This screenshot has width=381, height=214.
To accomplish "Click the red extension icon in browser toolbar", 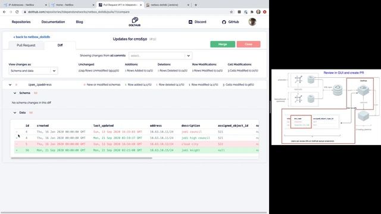I will coord(264,12).
